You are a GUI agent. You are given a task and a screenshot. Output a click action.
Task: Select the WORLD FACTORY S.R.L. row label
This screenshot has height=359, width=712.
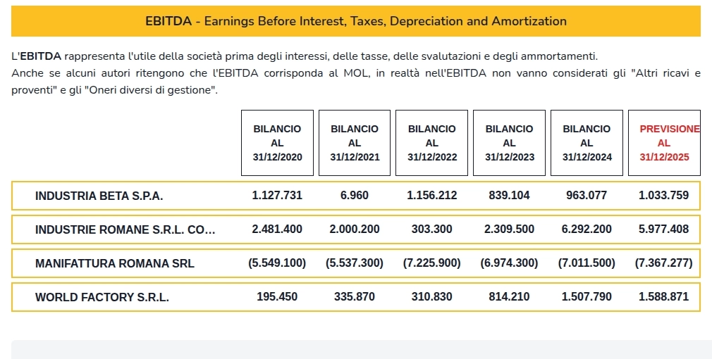[102, 297]
